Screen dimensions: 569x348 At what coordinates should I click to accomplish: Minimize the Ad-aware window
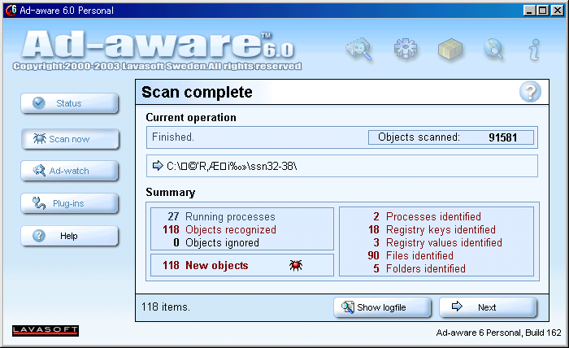pos(529,10)
